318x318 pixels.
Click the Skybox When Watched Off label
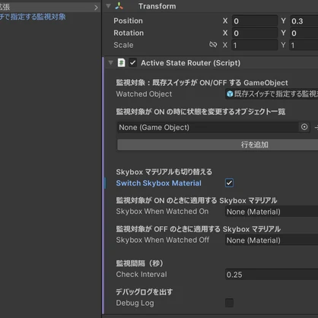pos(163,240)
